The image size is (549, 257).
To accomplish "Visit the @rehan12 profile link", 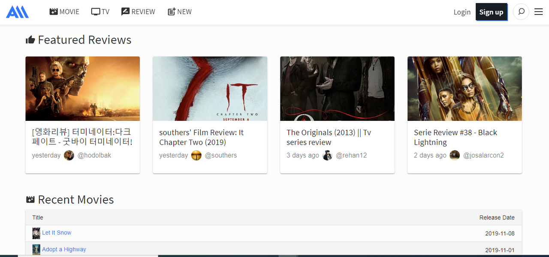I will point(351,155).
